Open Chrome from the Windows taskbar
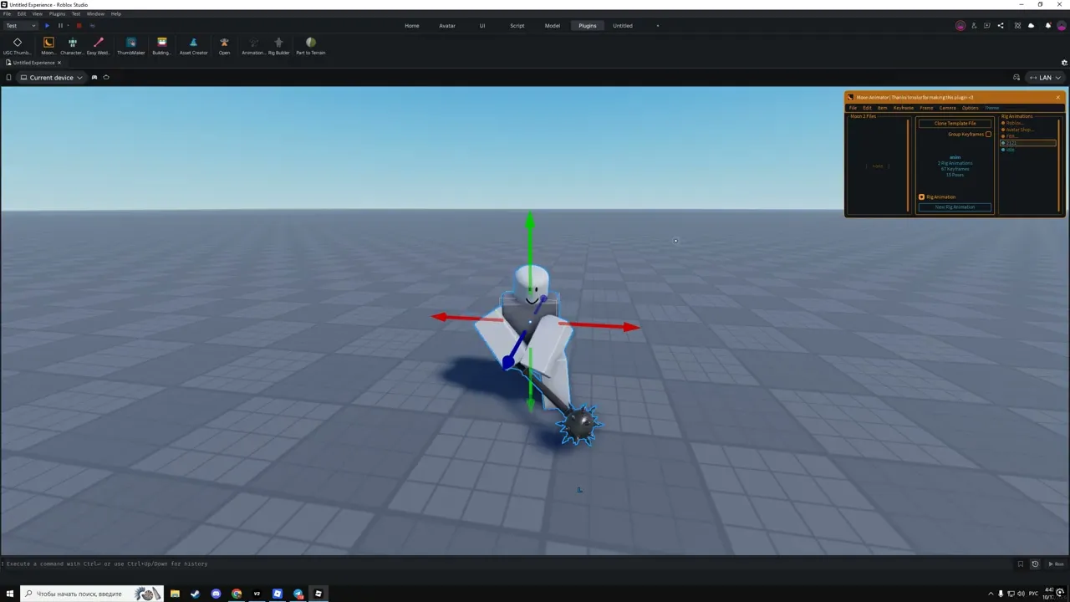Screen dimensions: 1070x602 (237, 594)
